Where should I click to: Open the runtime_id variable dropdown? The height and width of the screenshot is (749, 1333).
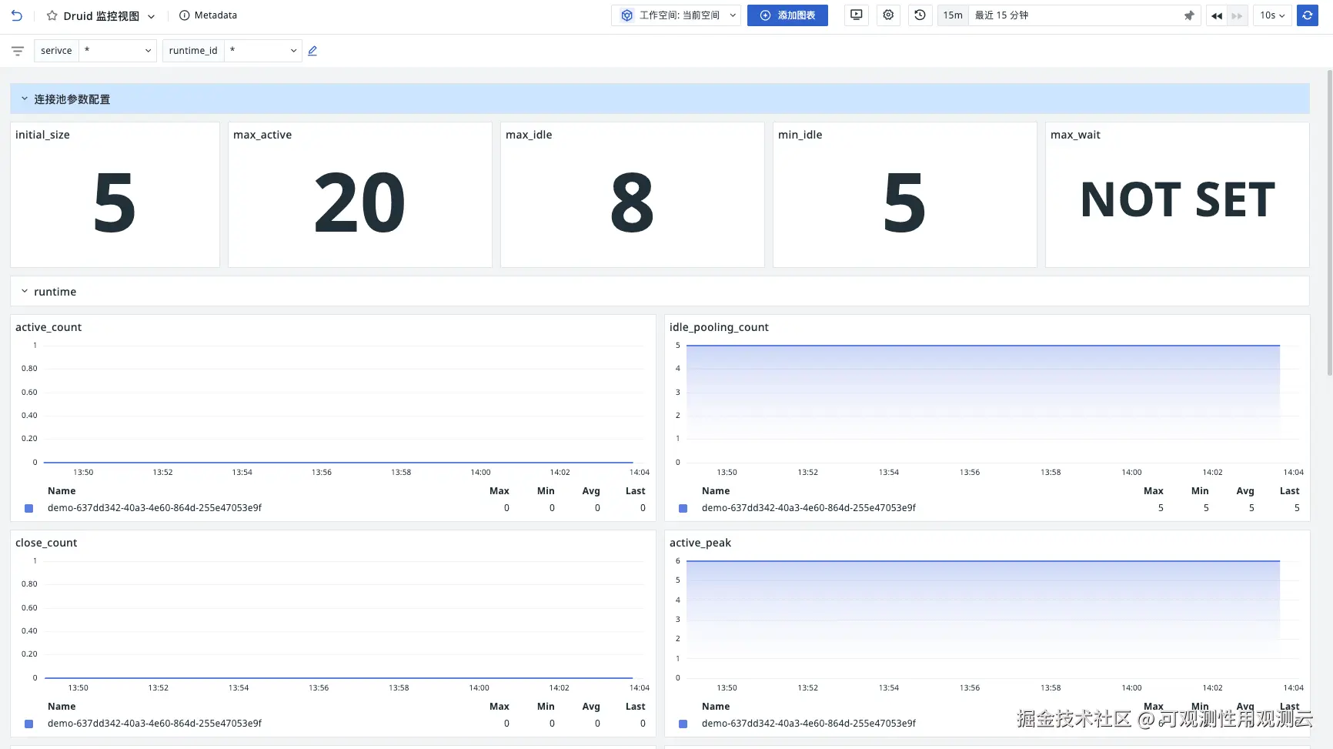pyautogui.click(x=263, y=51)
